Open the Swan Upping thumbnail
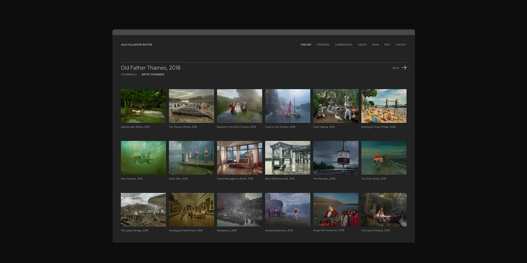This screenshot has height=263, width=527. pos(336,106)
